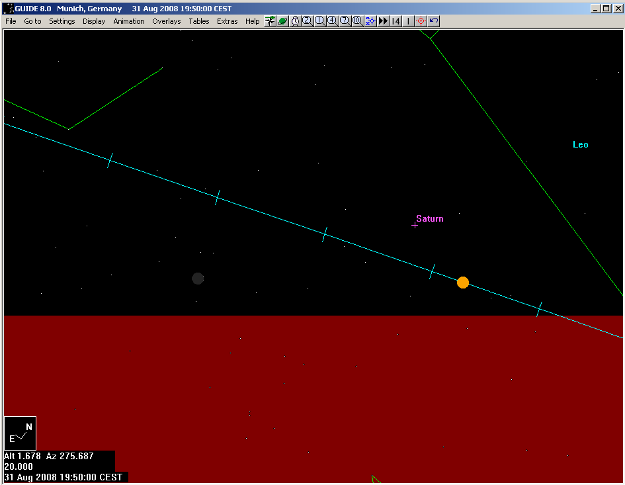Click the blue star markers toolbar icon
This screenshot has width=625, height=485.
coord(370,21)
